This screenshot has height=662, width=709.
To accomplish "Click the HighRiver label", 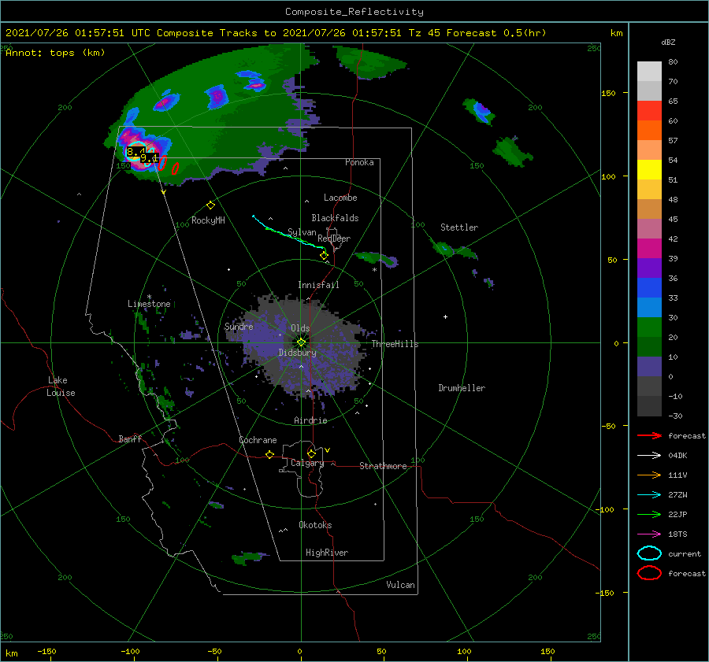I will pos(327,553).
